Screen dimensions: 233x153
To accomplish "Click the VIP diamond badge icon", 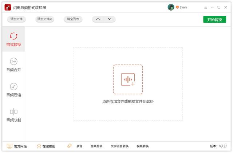I will point(177,7).
